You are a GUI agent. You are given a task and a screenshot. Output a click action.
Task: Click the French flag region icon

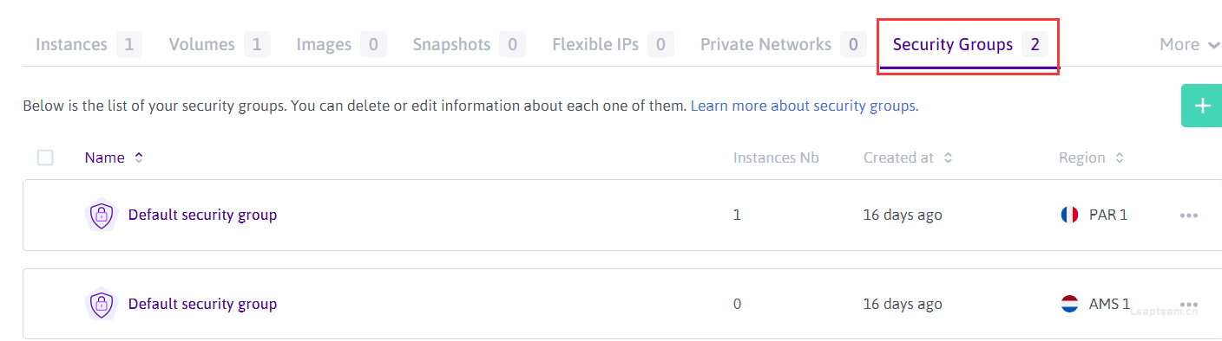pos(1069,215)
